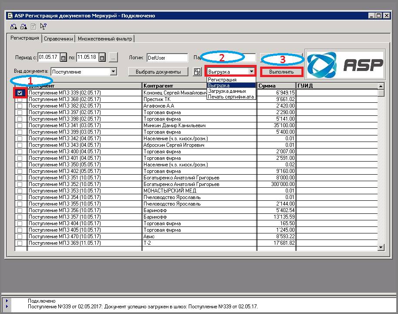
Task: Click the select-all checkboxes grid icon
Action: pyautogui.click(x=197, y=71)
